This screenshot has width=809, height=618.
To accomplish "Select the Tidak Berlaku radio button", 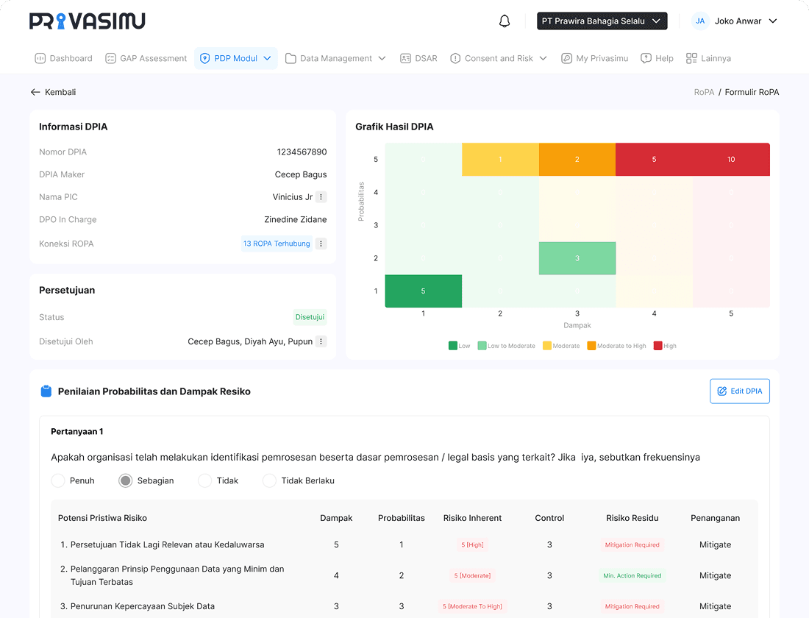I will tap(269, 480).
